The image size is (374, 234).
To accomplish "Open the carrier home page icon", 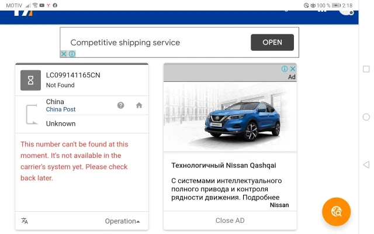I will click(x=139, y=105).
